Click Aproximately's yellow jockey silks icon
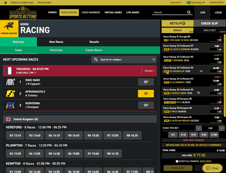 [10, 93]
